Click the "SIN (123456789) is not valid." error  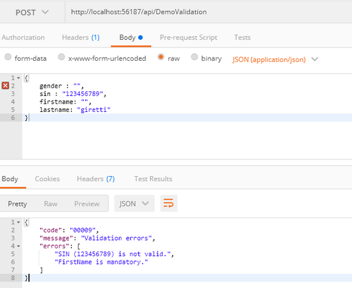113,254
